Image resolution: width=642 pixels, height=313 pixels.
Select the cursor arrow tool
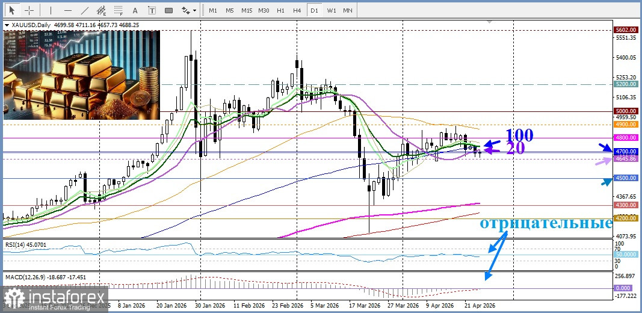pos(13,10)
